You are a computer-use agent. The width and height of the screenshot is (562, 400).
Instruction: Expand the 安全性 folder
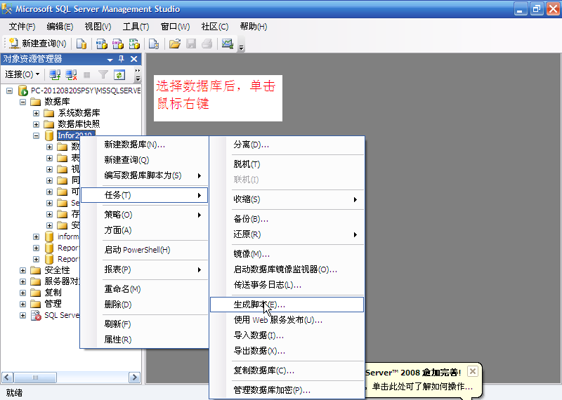[x=23, y=270]
